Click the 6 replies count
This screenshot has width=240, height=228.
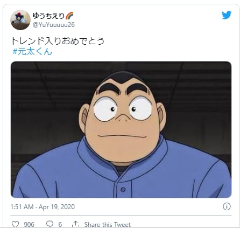click(x=60, y=224)
